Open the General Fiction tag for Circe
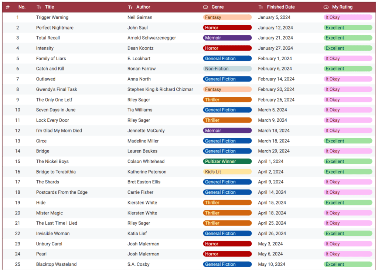 pos(227,141)
